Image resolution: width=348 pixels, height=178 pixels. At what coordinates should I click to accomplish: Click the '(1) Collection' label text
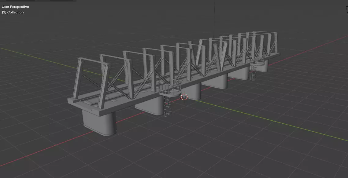[x=13, y=13]
